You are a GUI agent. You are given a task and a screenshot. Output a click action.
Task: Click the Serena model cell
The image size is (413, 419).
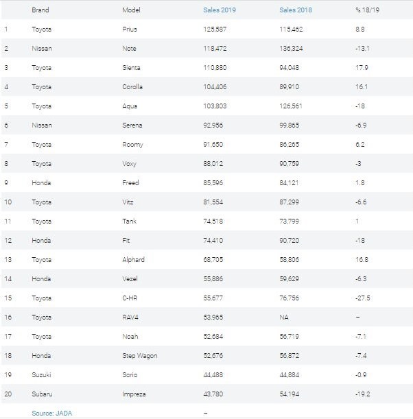point(132,125)
